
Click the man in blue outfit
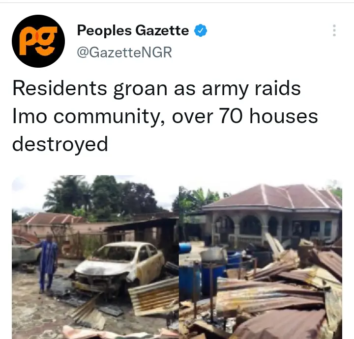pos(47,262)
